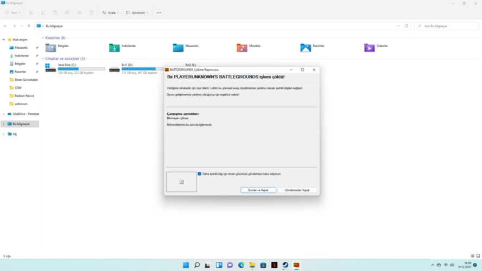Collapse Cihazlar ve sürücüler group
This screenshot has height=271, width=482.
click(43, 59)
